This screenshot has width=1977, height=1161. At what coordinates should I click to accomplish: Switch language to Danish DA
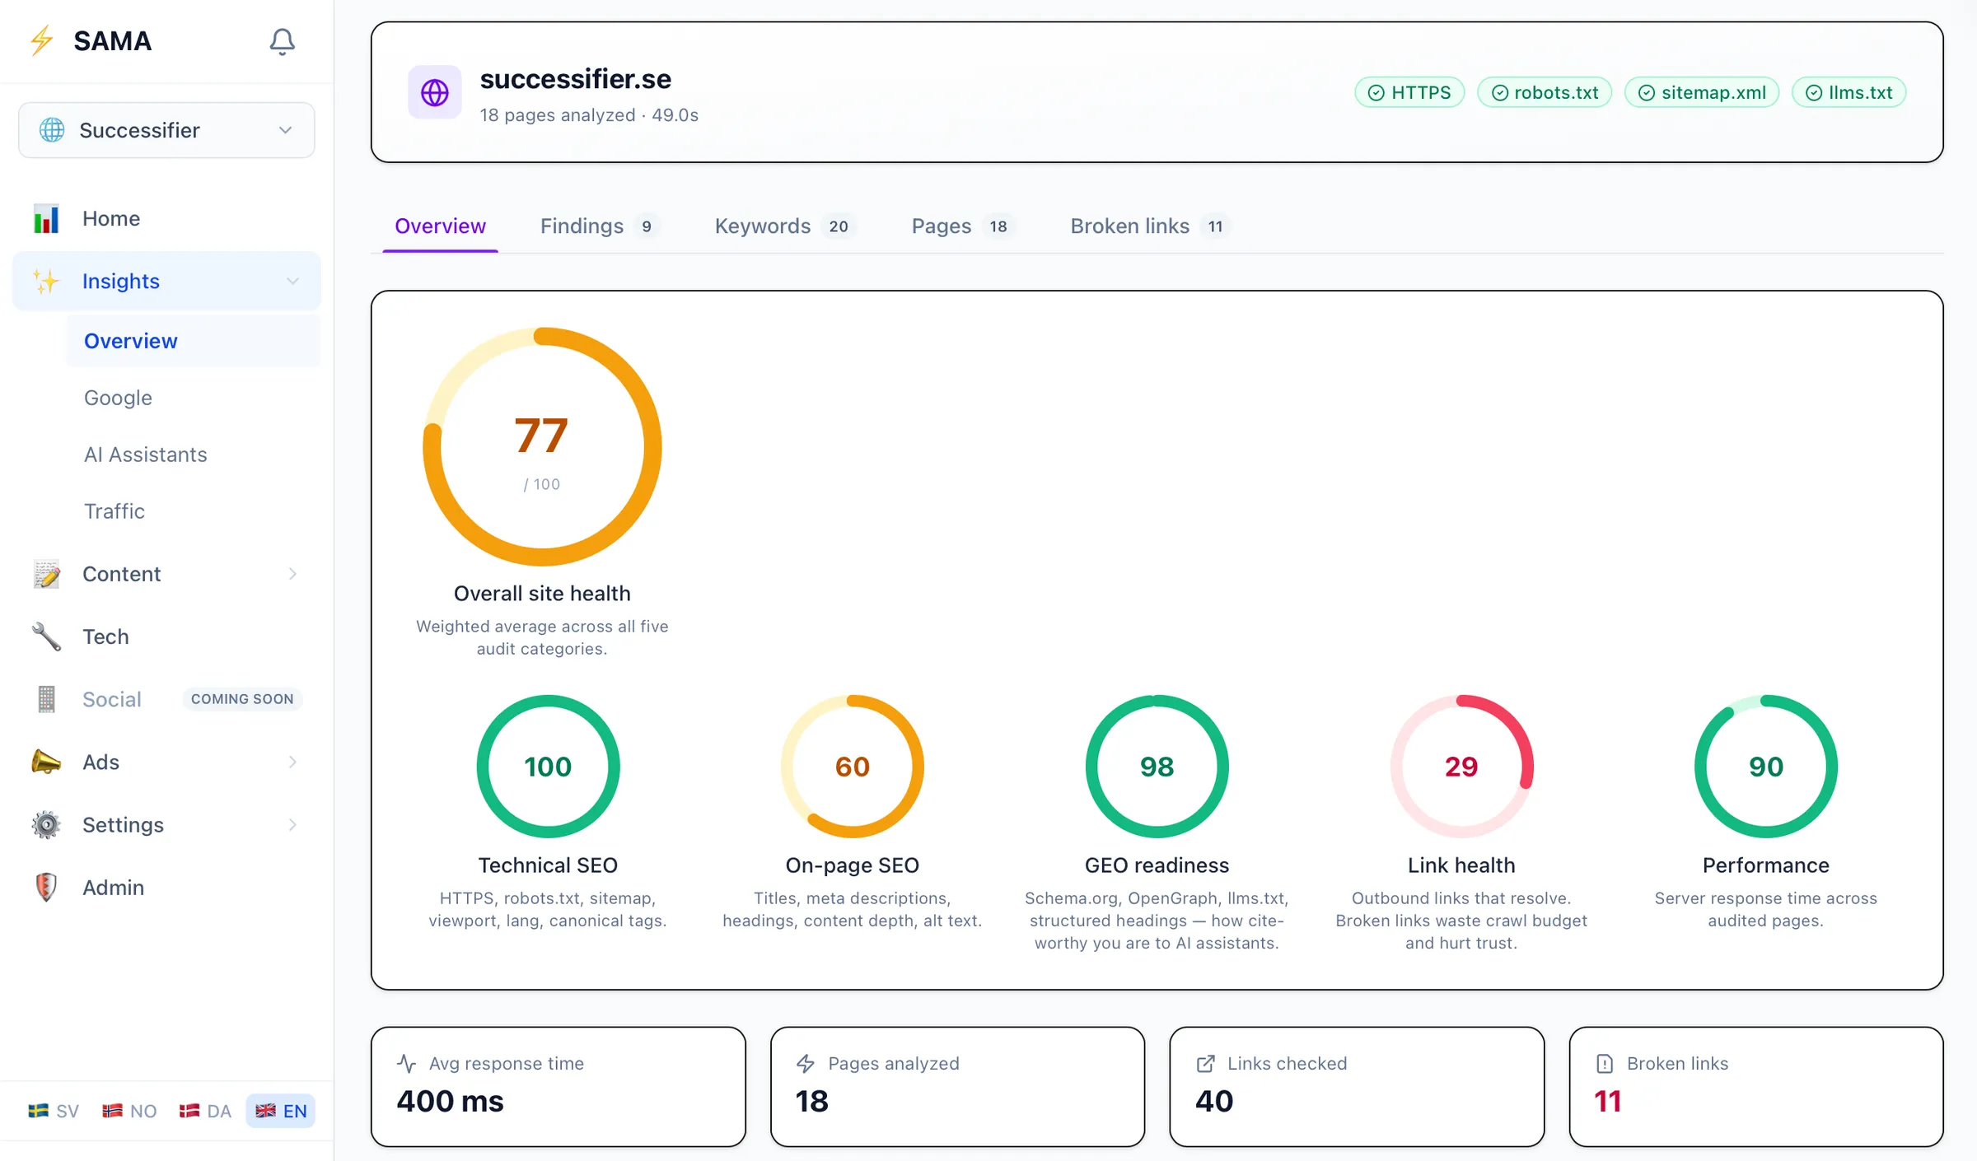pyautogui.click(x=205, y=1111)
